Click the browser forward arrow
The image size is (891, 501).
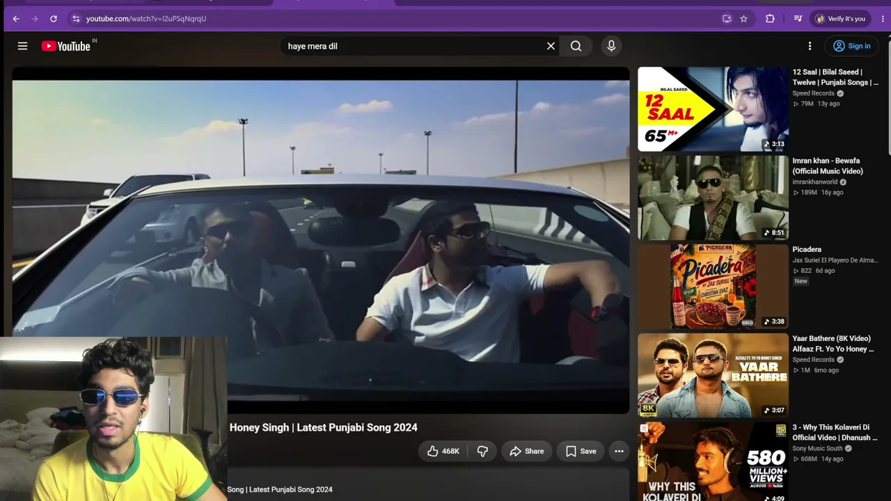point(35,19)
